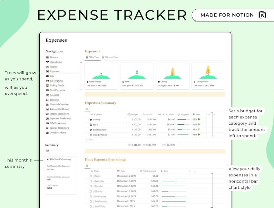
Task: Click the table view icon under Daily Expense Breakdown
Action: pyautogui.click(x=87, y=166)
